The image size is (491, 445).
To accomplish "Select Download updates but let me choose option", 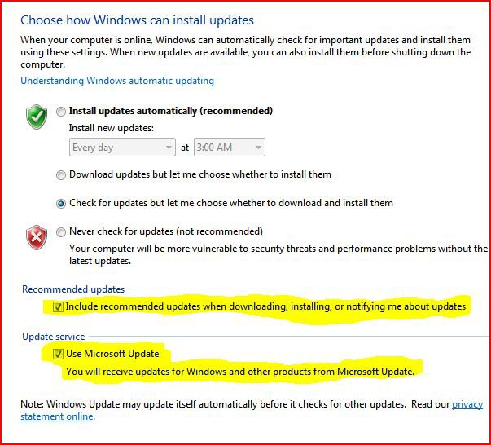I will [x=61, y=175].
